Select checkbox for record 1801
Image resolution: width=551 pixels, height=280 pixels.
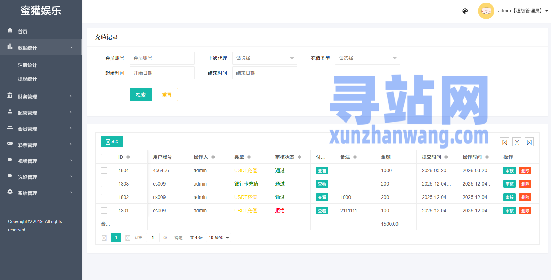[104, 211]
